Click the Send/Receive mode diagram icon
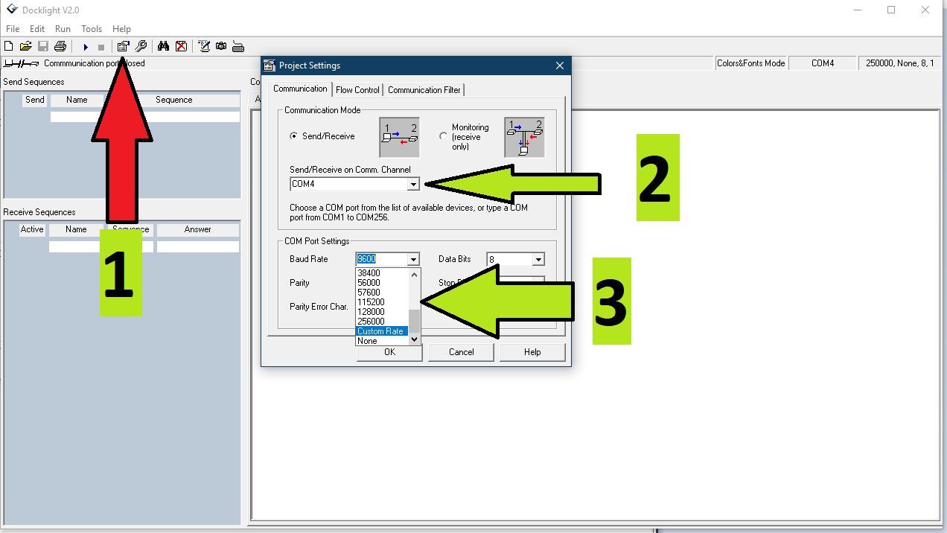 pyautogui.click(x=400, y=137)
